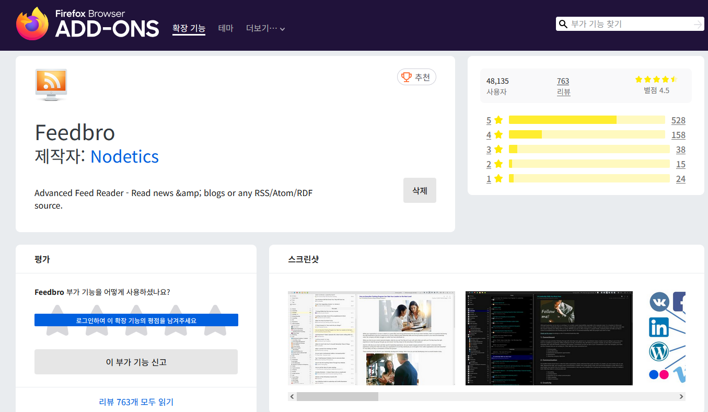708x412 pixels.
Task: Click the screenshot carousel right scroll arrow
Action: coord(681,397)
